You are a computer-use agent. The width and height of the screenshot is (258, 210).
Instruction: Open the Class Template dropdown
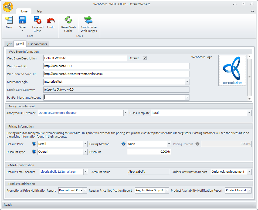tap(249, 113)
